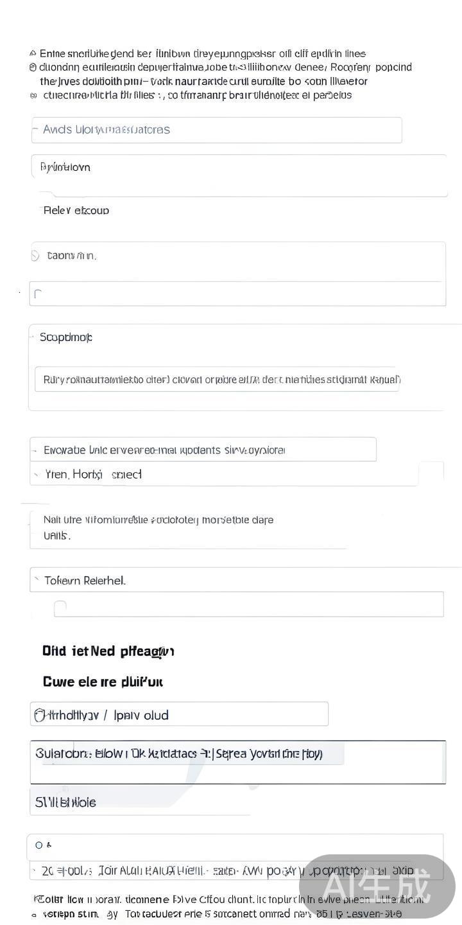Select the small blue radio circle
Image resolution: width=462 pixels, height=925 pixels.
click(39, 845)
